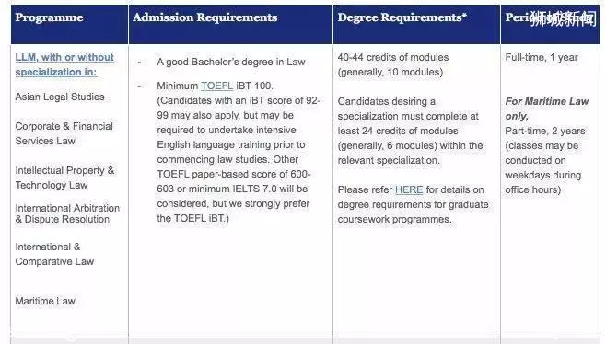Click the Programme column header
The width and height of the screenshot is (606, 344).
49,17
